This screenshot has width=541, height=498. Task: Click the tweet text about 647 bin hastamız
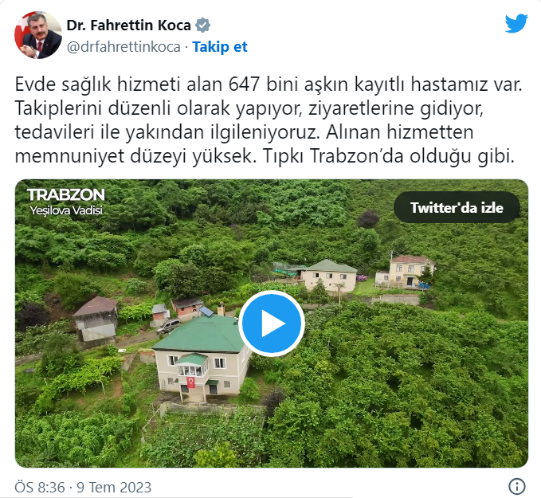[x=269, y=120]
